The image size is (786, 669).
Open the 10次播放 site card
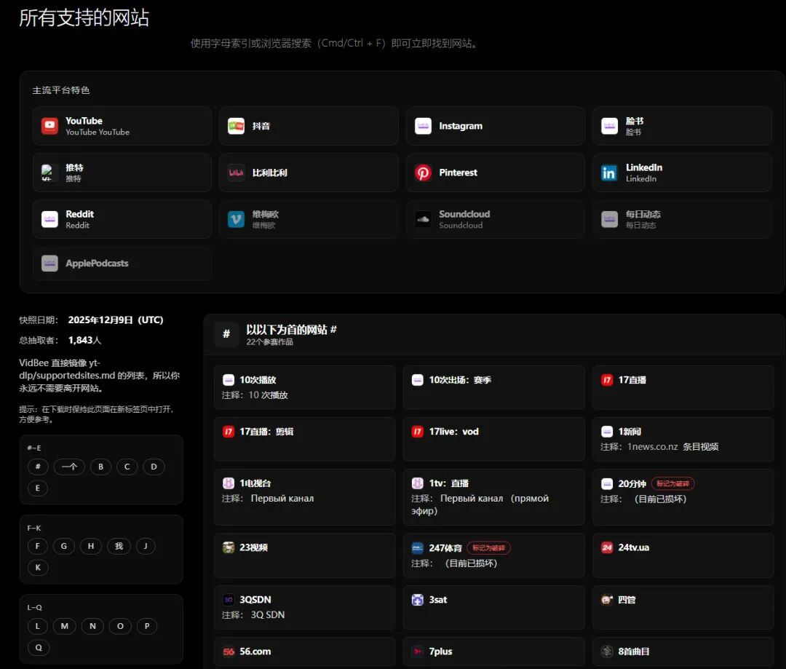[304, 387]
